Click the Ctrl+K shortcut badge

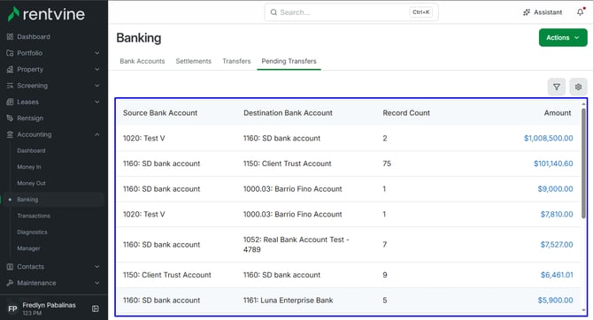point(421,12)
